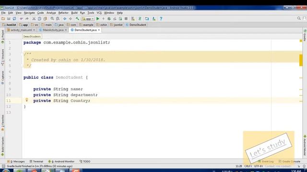Click JsonList in the breadcrumb bar
307x172 pixels.
click(9, 25)
